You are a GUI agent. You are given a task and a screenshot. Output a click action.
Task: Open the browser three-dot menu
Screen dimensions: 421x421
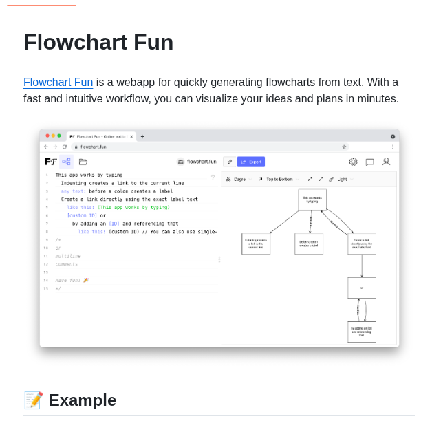[x=393, y=147]
